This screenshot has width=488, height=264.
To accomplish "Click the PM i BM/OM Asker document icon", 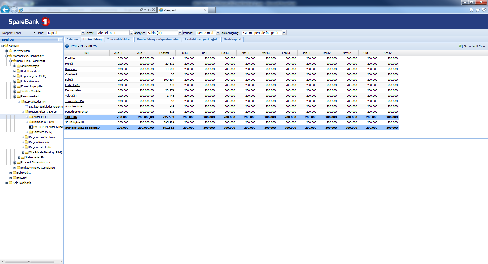I will (x=31, y=127).
